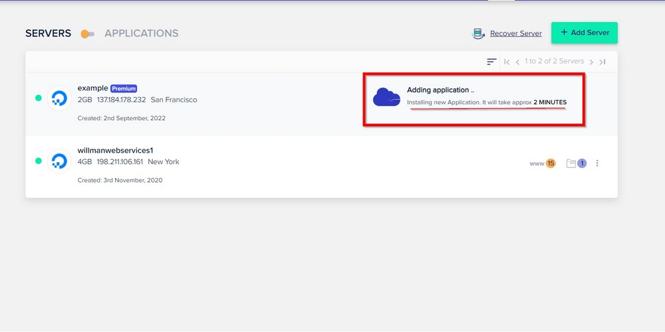The width and height of the screenshot is (665, 332).
Task: Switch to the APPLICATIONS view
Action: pyautogui.click(x=142, y=33)
